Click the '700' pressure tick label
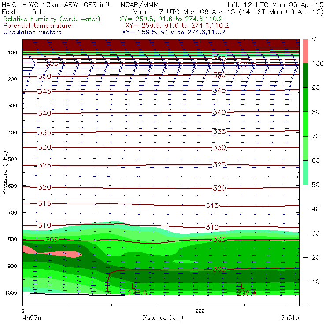 point(12,212)
